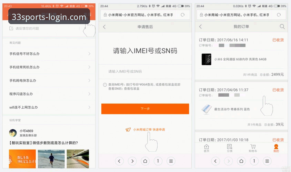The image size is (291, 172).
Task: View the high-speed train thumbnail
Action: pos(78,159)
